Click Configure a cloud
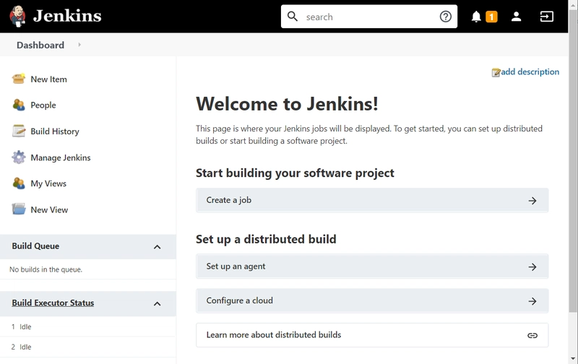The image size is (578, 364). coord(371,300)
